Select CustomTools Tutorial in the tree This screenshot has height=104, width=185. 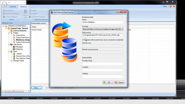pyautogui.click(x=19, y=28)
